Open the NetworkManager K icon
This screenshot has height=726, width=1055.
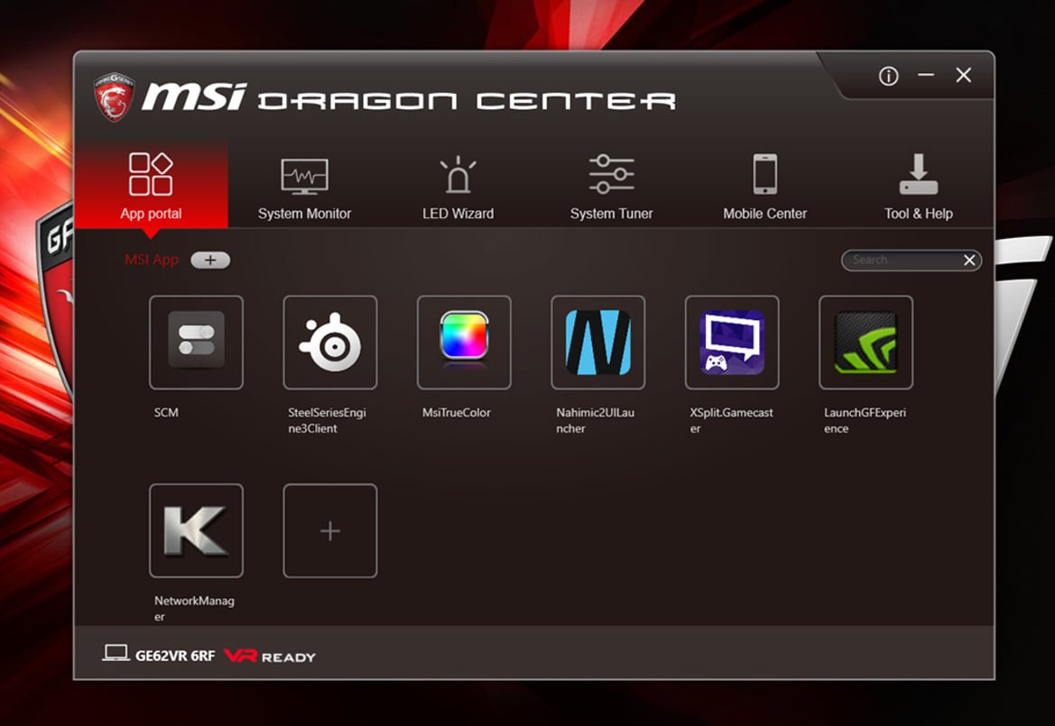click(x=196, y=530)
